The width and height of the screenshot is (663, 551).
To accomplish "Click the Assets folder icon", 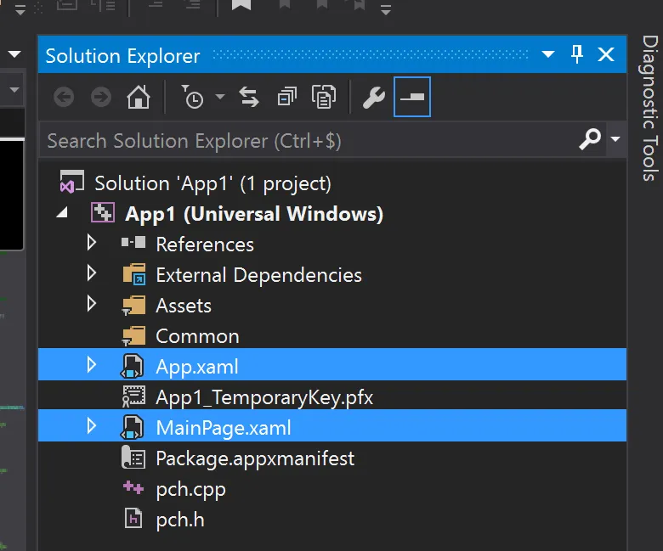I will (133, 306).
